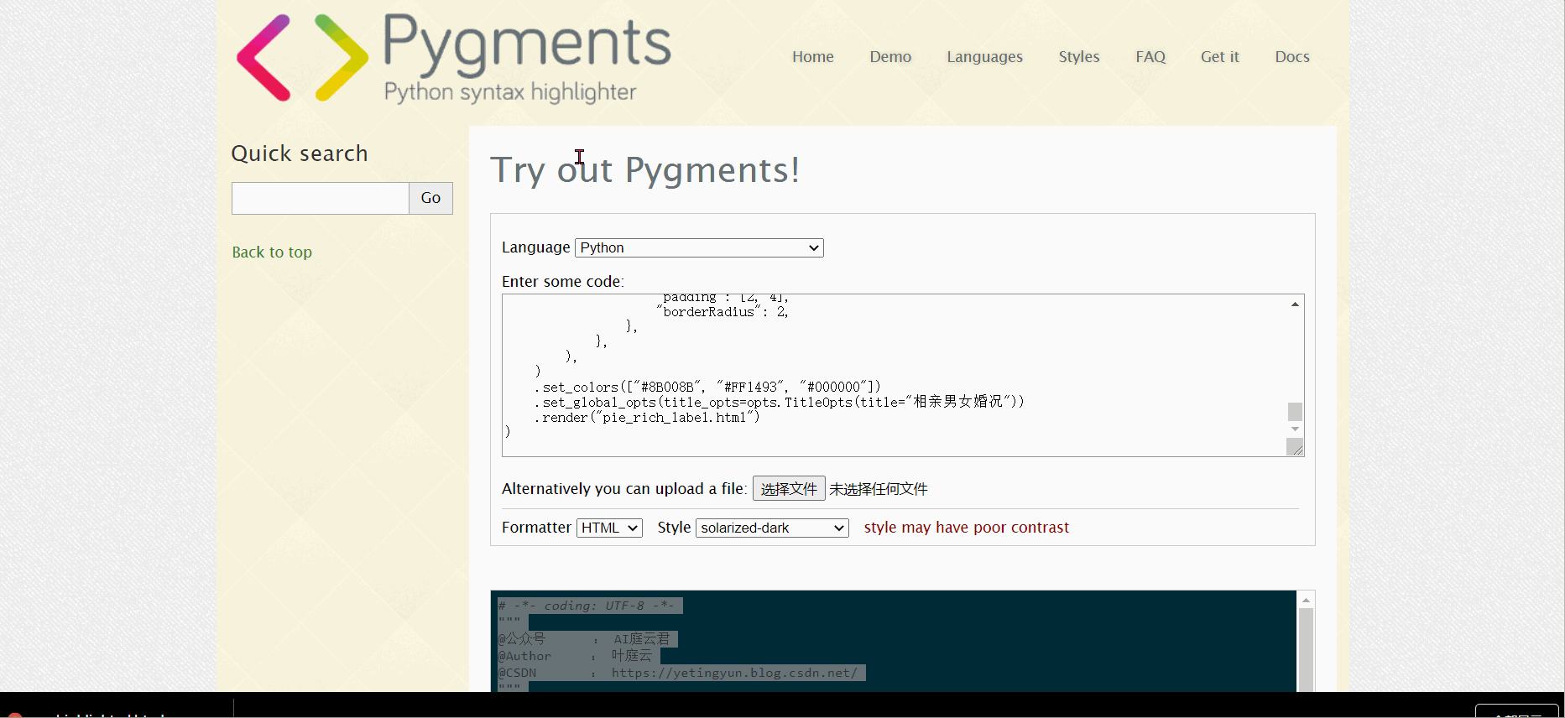Image resolution: width=1565 pixels, height=718 pixels.
Task: Open the Docs page
Action: pos(1292,57)
